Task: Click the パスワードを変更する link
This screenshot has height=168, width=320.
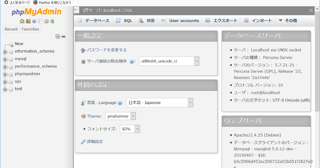Action: [x=106, y=50]
